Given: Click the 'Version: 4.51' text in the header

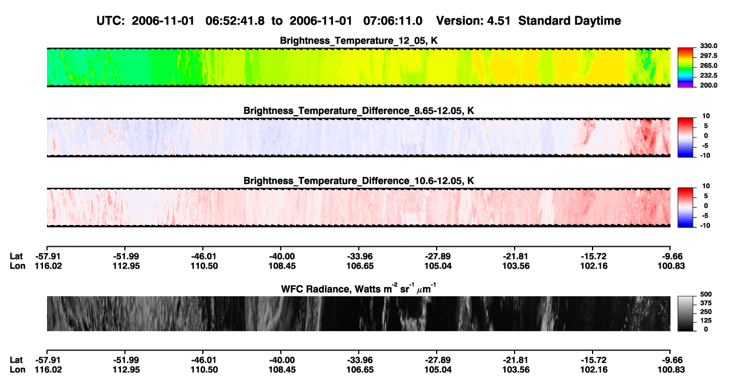Looking at the screenshot, I should pyautogui.click(x=475, y=21).
